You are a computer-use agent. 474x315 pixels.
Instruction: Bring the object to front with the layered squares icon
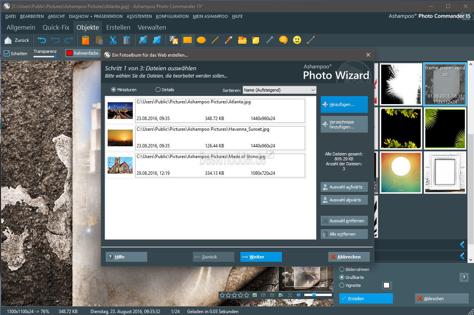tap(157, 40)
